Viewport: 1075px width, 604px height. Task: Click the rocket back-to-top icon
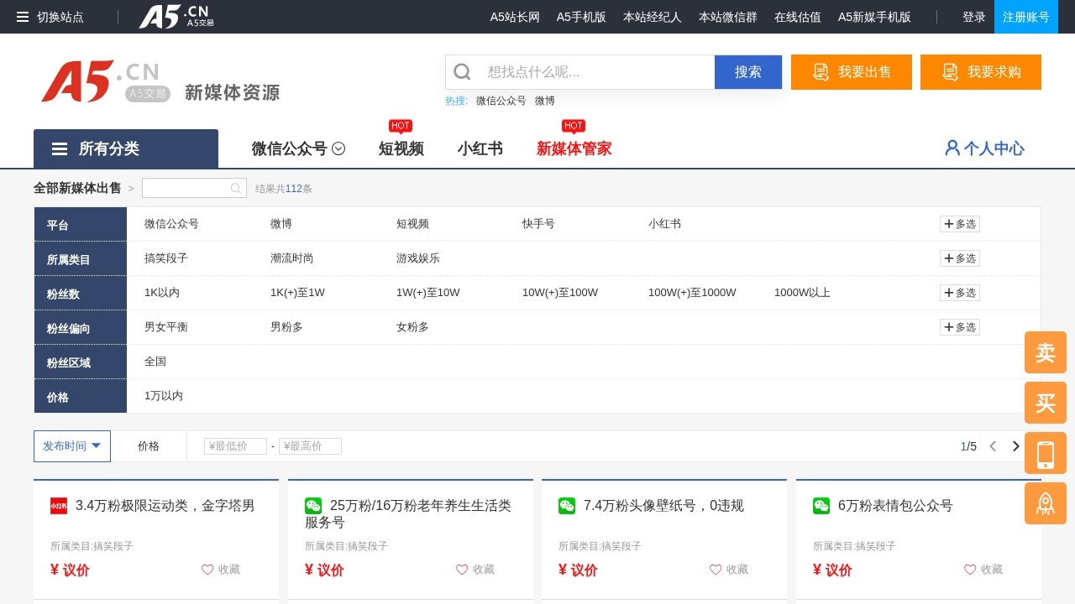1045,503
